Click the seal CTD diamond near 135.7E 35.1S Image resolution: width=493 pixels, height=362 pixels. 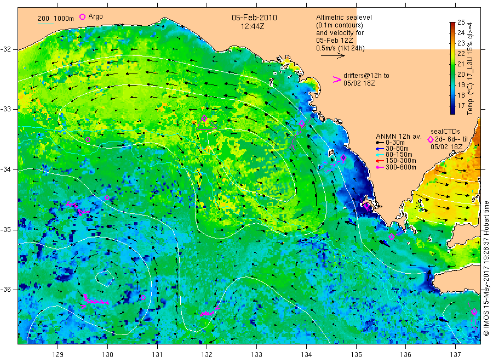[392, 236]
